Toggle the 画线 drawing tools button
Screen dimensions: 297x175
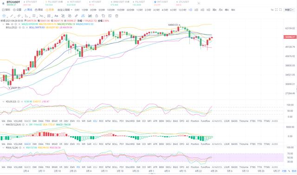[28, 10]
